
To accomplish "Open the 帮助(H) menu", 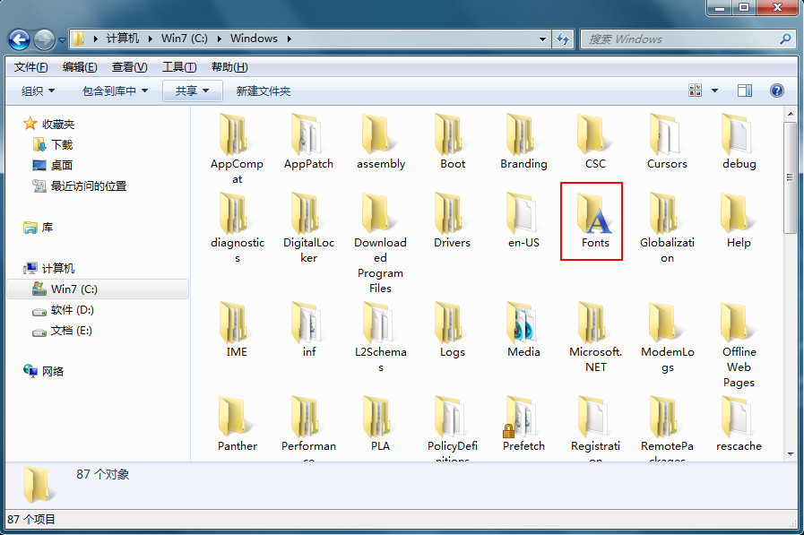I will click(x=229, y=67).
